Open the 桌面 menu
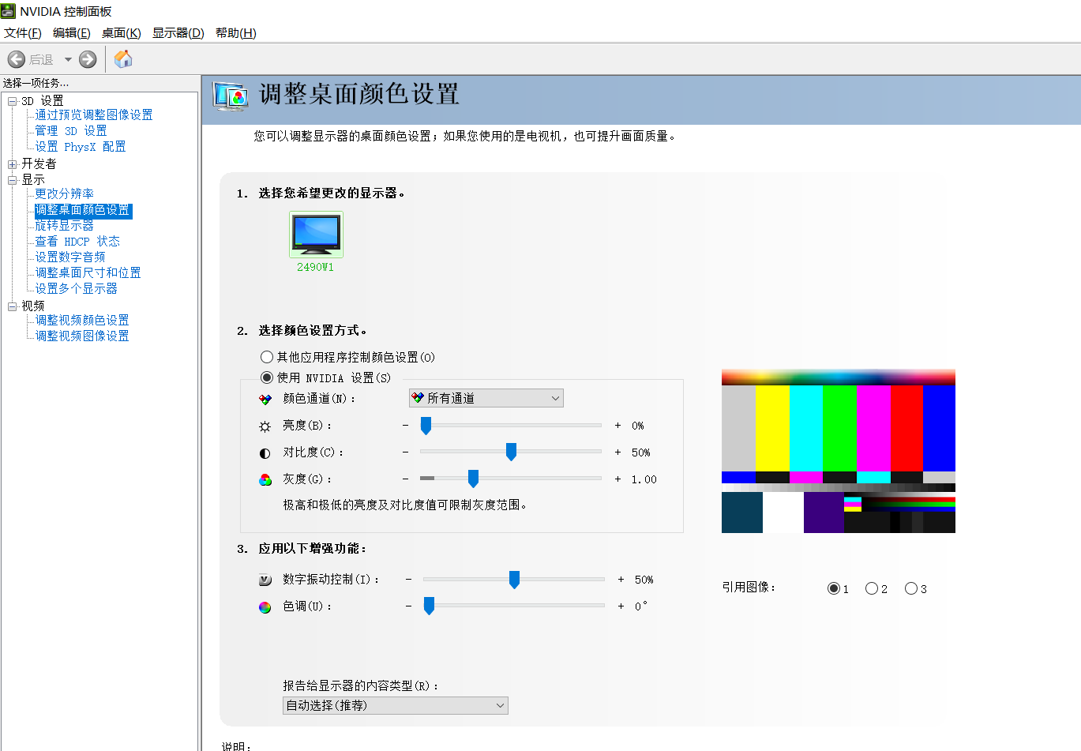The width and height of the screenshot is (1081, 751). coord(122,33)
